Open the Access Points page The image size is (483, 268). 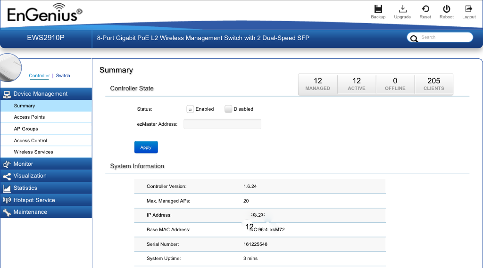(46, 117)
